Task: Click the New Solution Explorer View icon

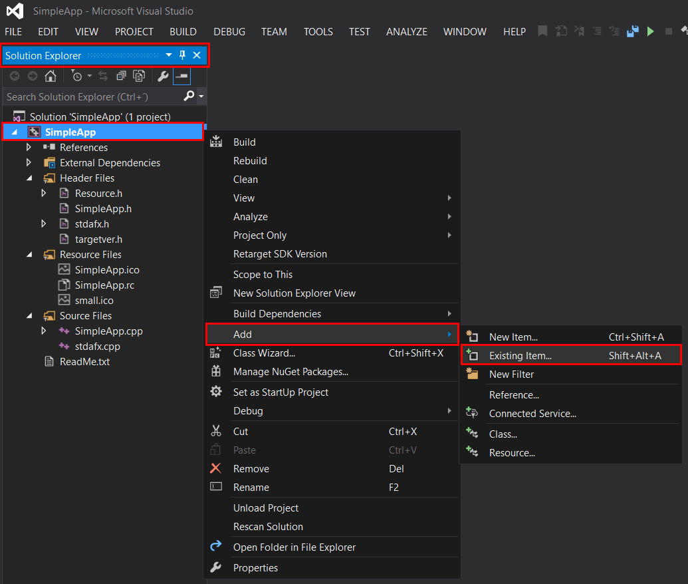Action: coord(216,293)
